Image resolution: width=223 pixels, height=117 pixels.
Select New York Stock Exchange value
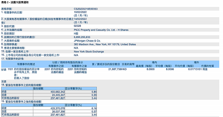tap(89, 52)
